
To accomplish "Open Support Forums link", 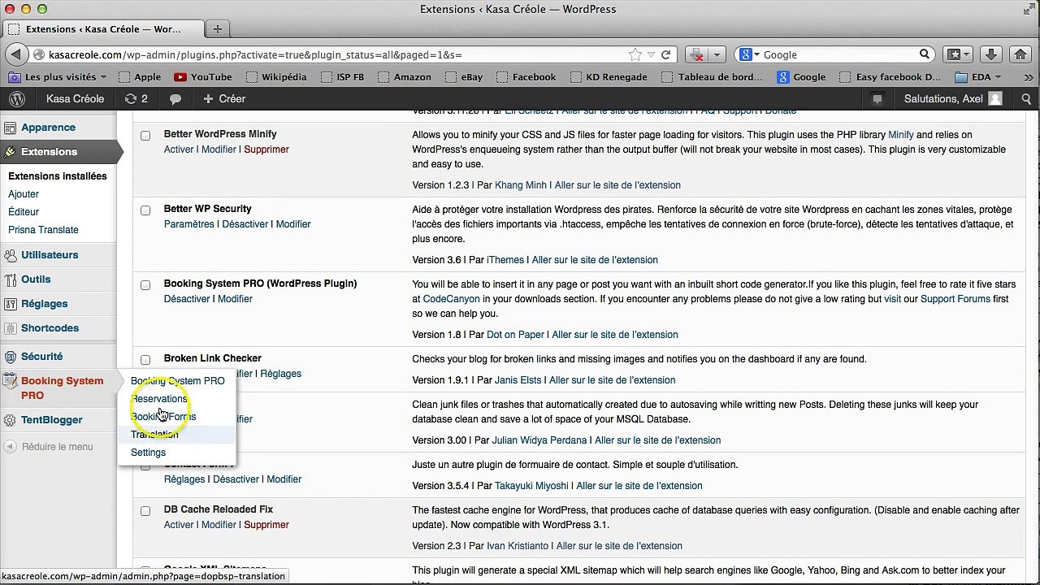I will 955,299.
